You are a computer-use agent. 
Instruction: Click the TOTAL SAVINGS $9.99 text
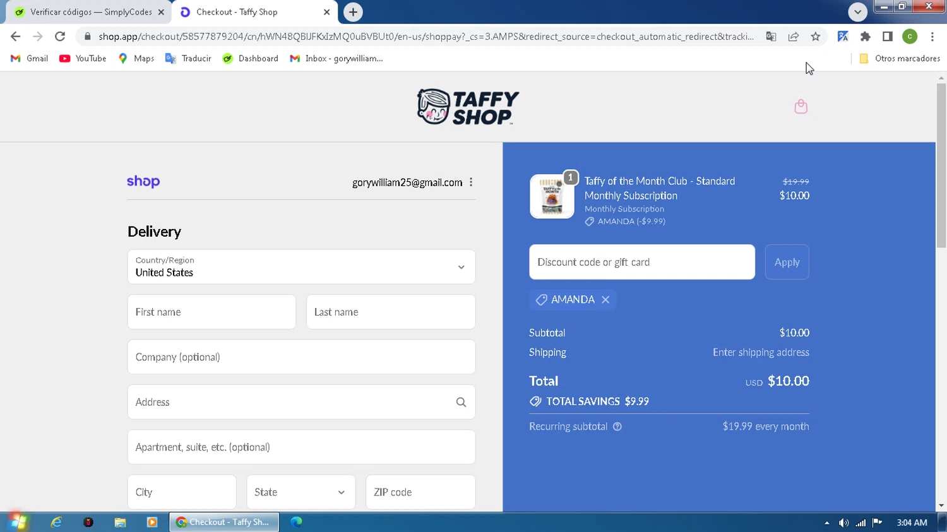pyautogui.click(x=597, y=401)
